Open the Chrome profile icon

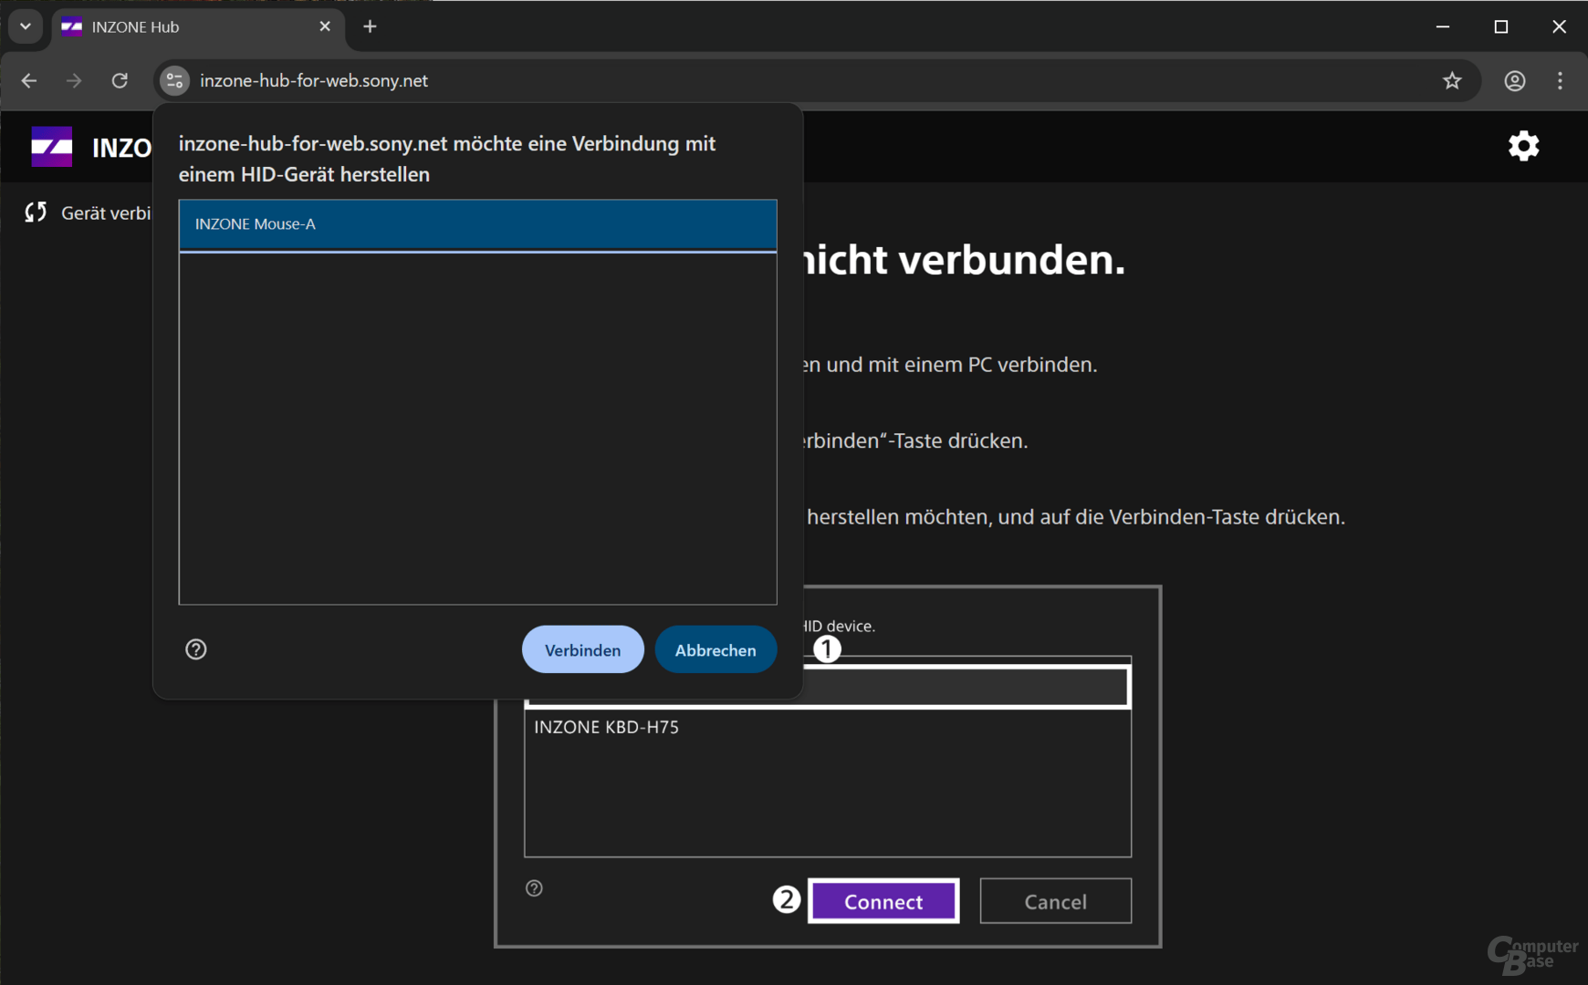pos(1515,81)
